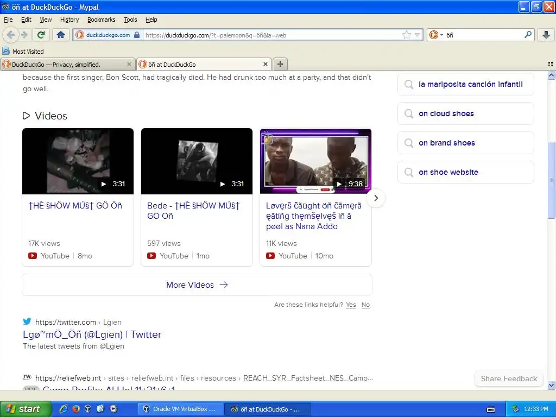Click the twitter.com › Lgien URL

pyautogui.click(x=78, y=322)
